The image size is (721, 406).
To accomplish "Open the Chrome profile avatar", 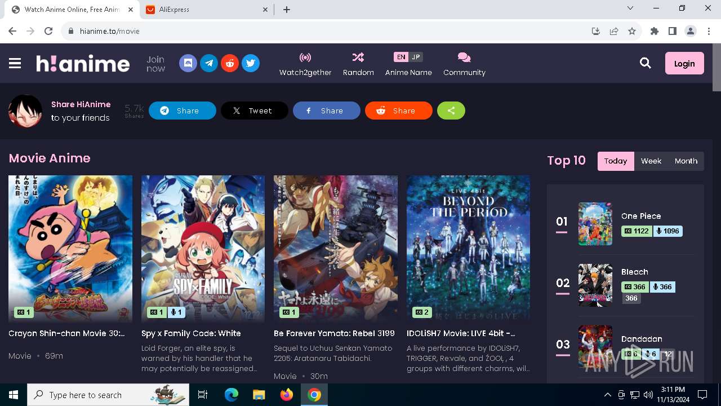I will click(x=691, y=31).
